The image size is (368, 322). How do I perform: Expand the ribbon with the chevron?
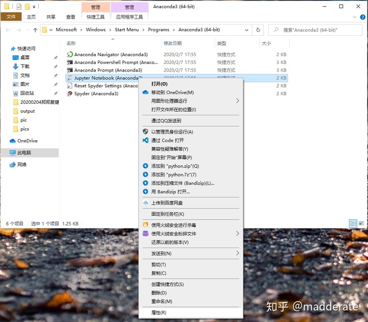point(355,17)
